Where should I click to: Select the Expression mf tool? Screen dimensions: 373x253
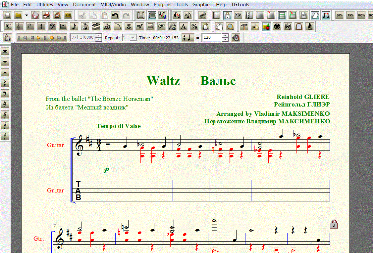[x=140, y=26]
